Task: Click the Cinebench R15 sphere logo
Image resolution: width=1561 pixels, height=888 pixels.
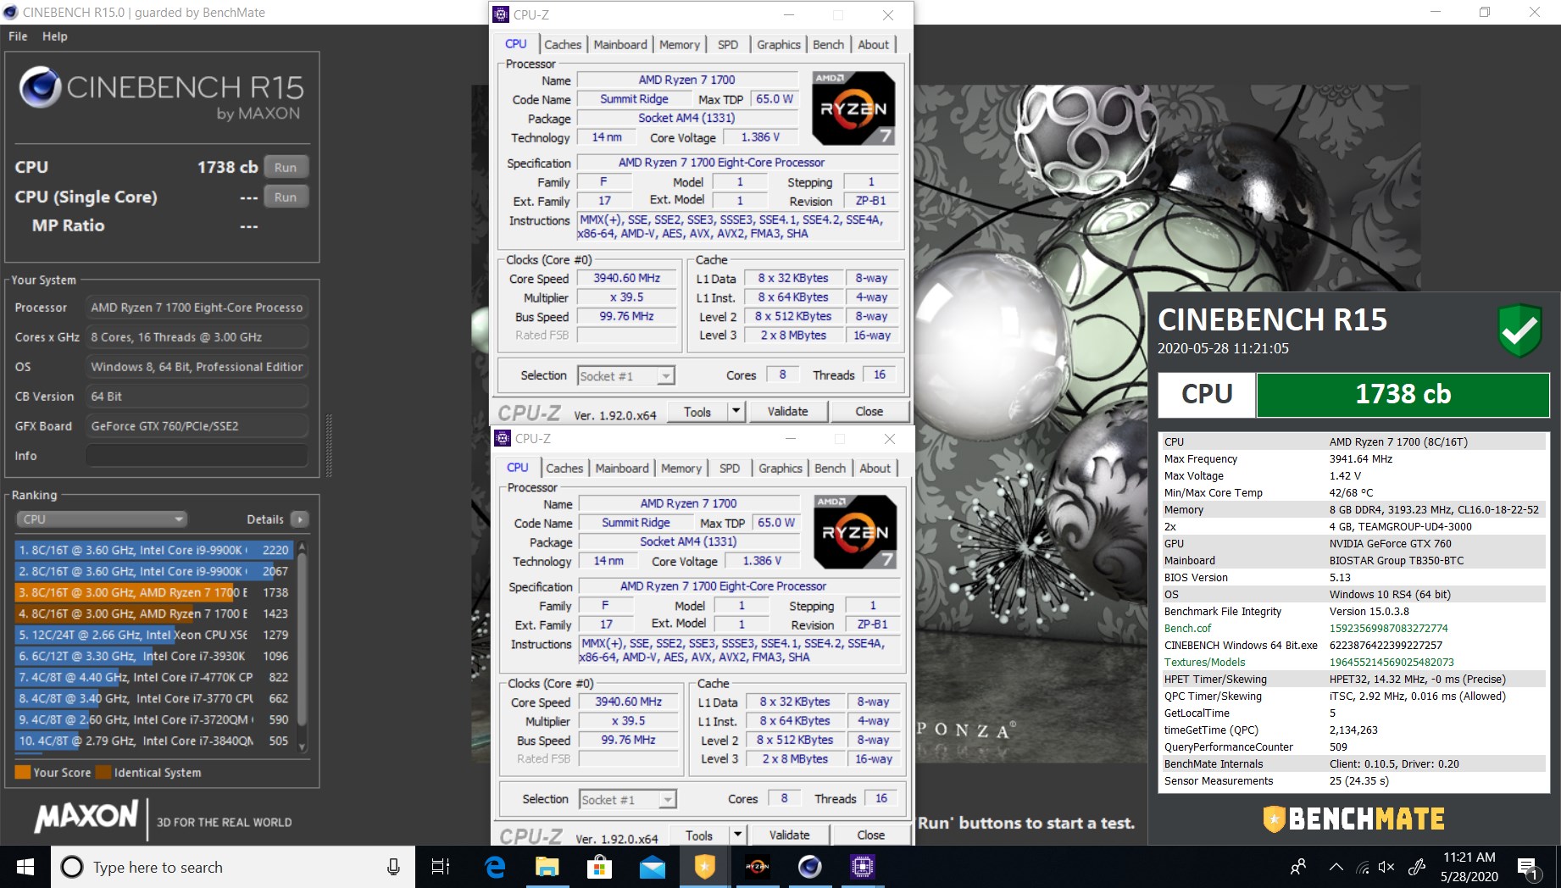Action: click(40, 87)
